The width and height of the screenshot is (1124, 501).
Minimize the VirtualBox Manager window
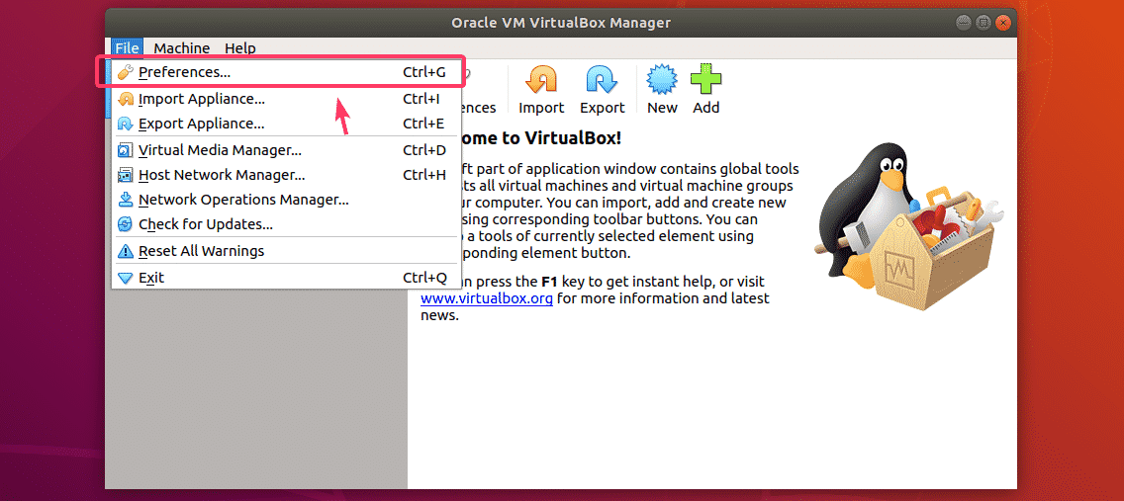coord(964,22)
